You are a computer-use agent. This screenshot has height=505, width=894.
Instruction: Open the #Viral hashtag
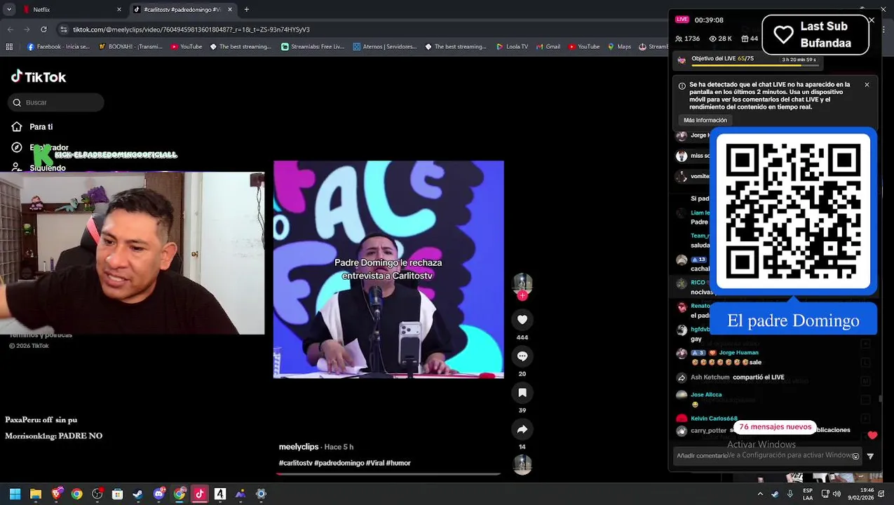click(375, 463)
